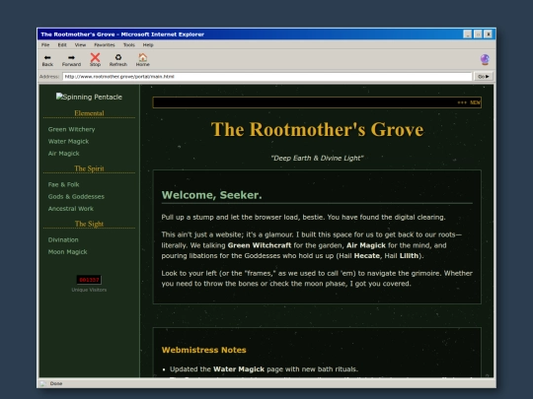Image resolution: width=533 pixels, height=399 pixels.
Task: Click the Go button beside address bar
Action: point(484,77)
